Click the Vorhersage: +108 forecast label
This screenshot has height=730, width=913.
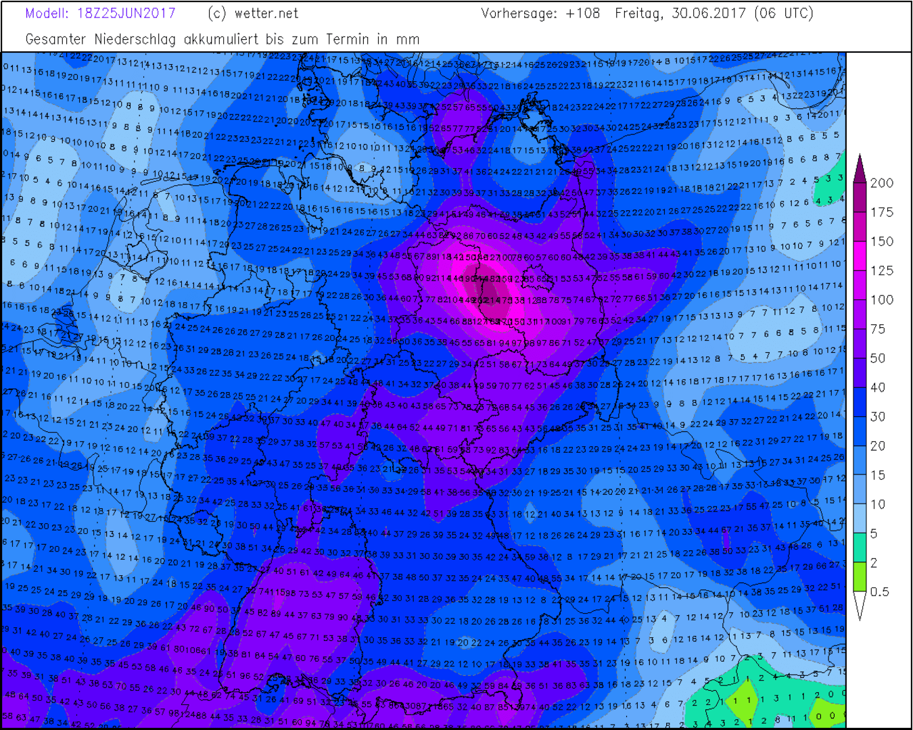[540, 14]
